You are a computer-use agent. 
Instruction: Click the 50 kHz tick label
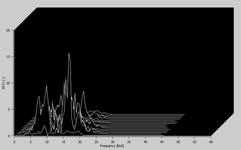178,142
